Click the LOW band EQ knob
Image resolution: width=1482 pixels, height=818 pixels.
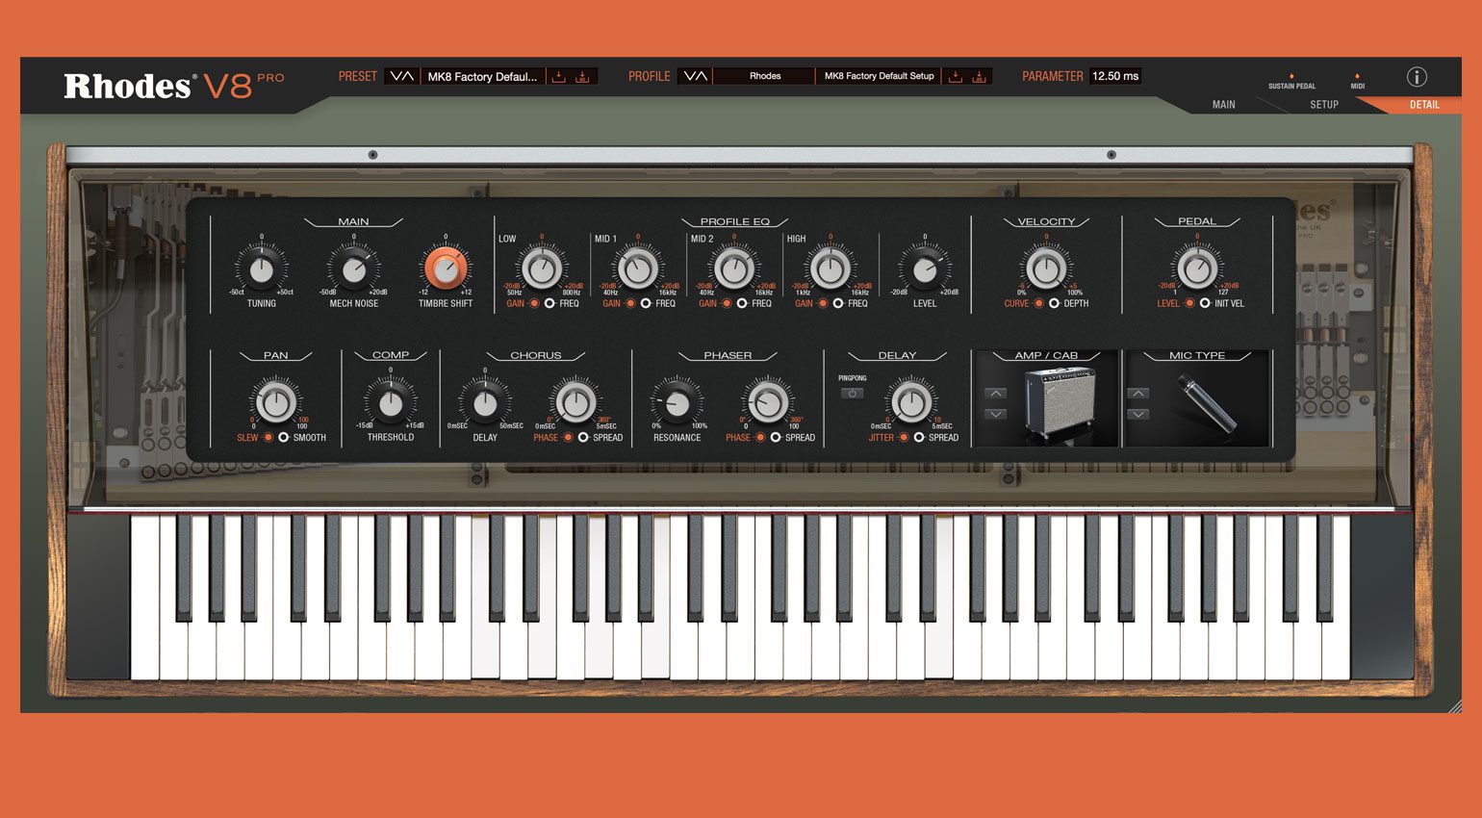(x=542, y=269)
